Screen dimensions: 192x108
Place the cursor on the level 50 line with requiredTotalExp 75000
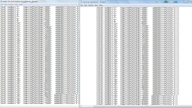click(39, 103)
